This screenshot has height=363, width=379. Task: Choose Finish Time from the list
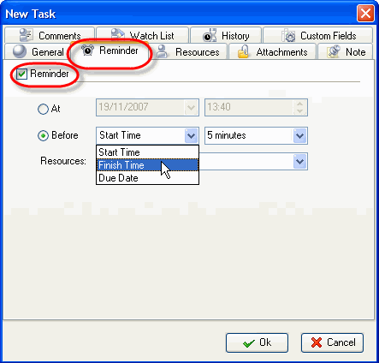pyautogui.click(x=147, y=165)
